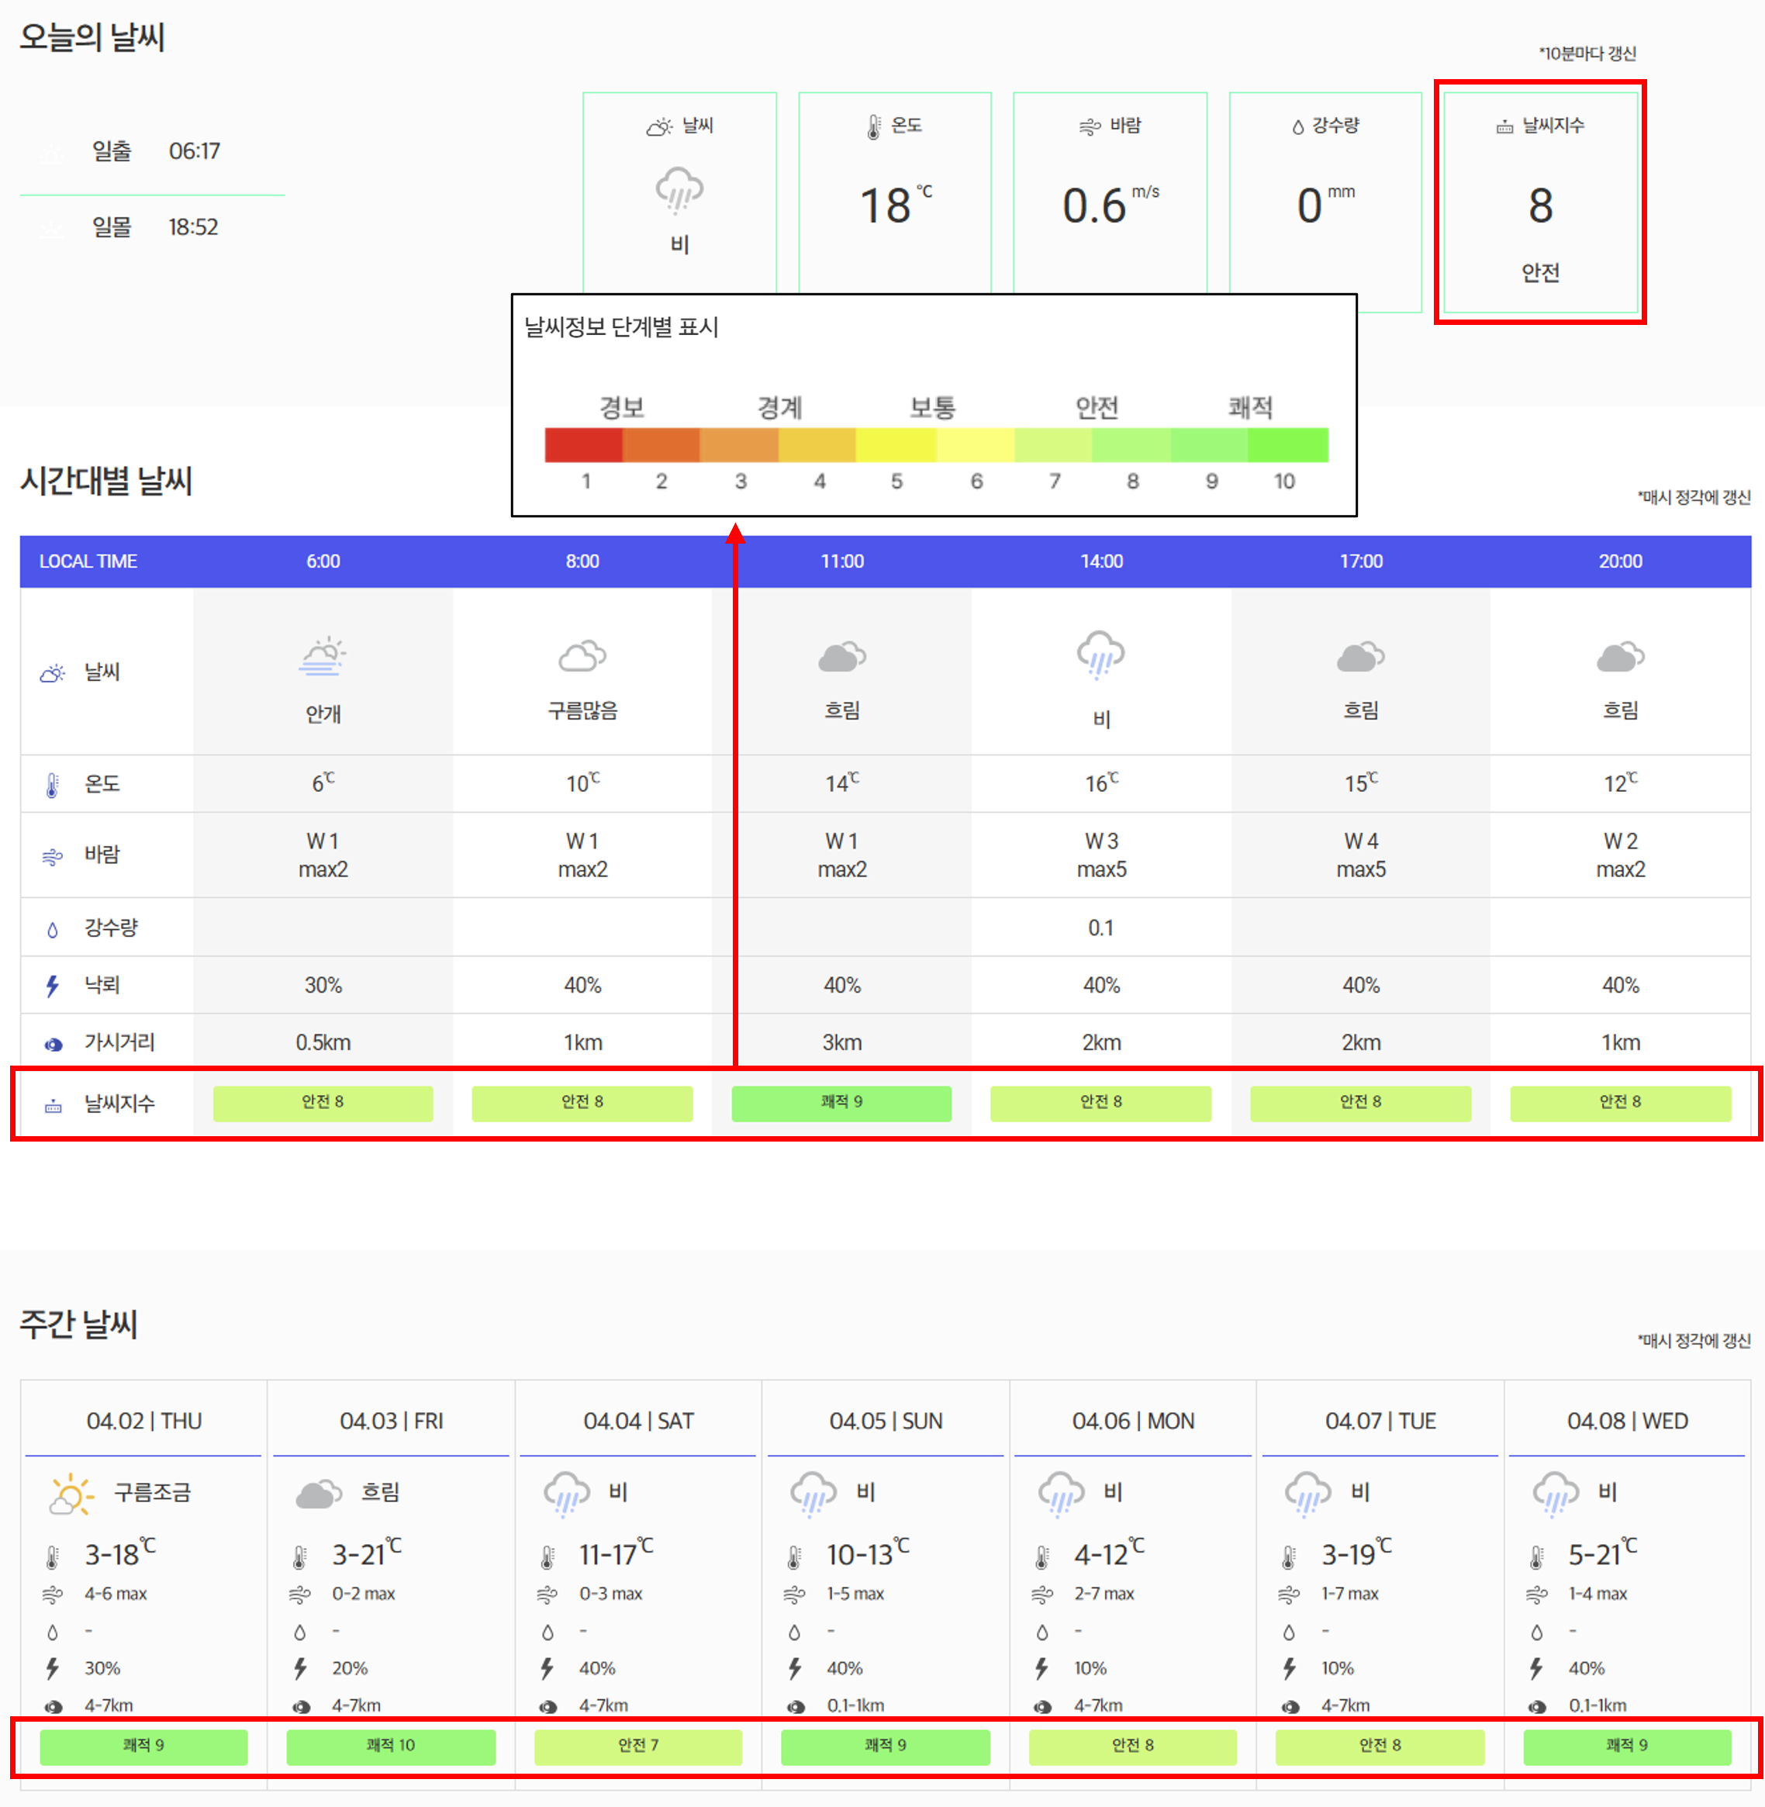Click the red level 1 legend swatch
This screenshot has width=1765, height=1807.
[584, 445]
